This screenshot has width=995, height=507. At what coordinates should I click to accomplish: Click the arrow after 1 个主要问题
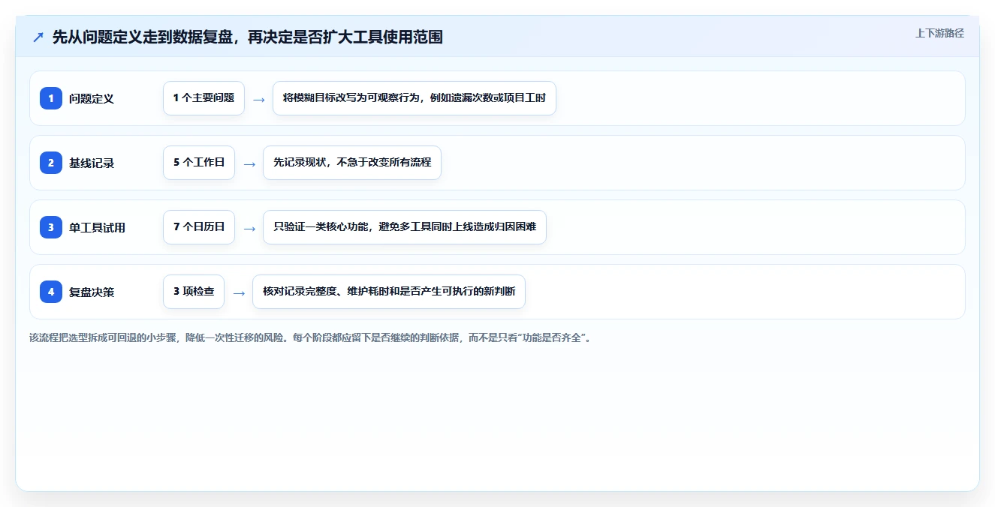tap(258, 99)
